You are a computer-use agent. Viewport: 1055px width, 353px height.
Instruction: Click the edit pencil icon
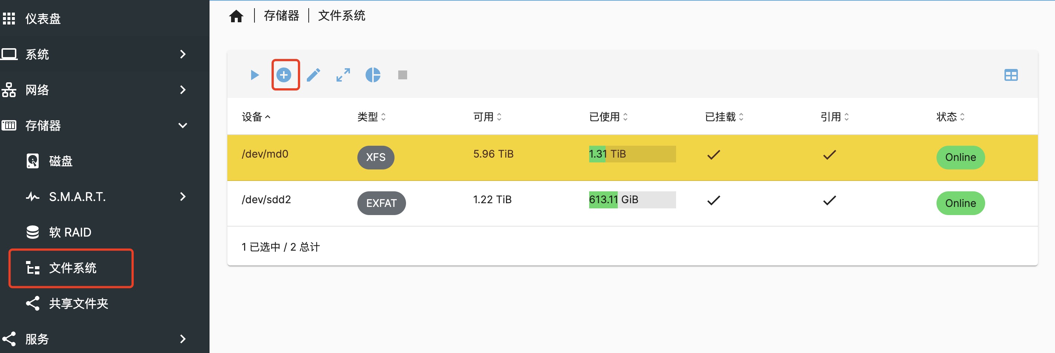[313, 75]
